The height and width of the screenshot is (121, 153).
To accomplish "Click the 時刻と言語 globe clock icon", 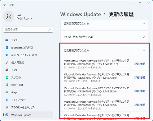I will click(7, 85).
